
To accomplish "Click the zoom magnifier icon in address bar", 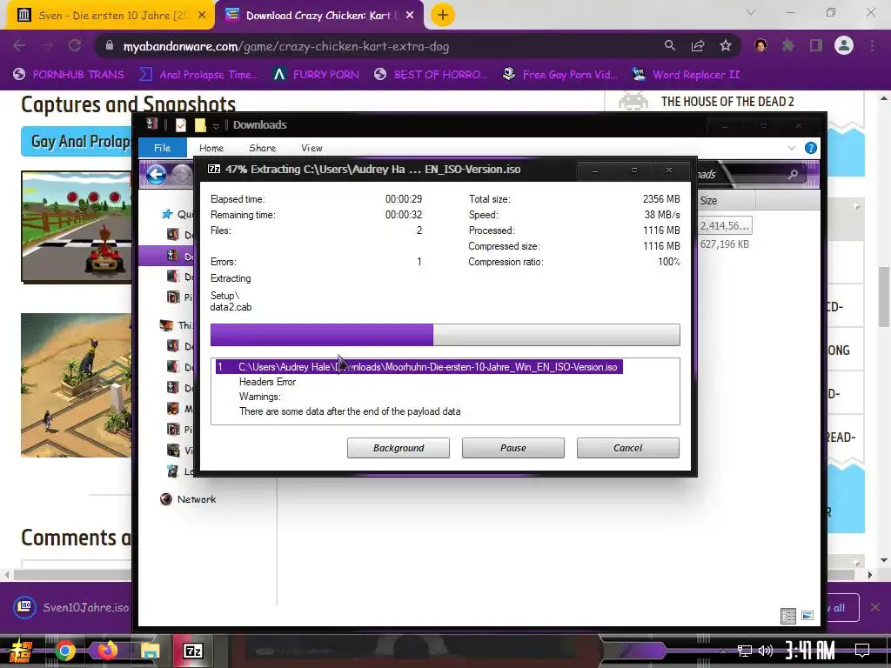I will click(x=670, y=45).
